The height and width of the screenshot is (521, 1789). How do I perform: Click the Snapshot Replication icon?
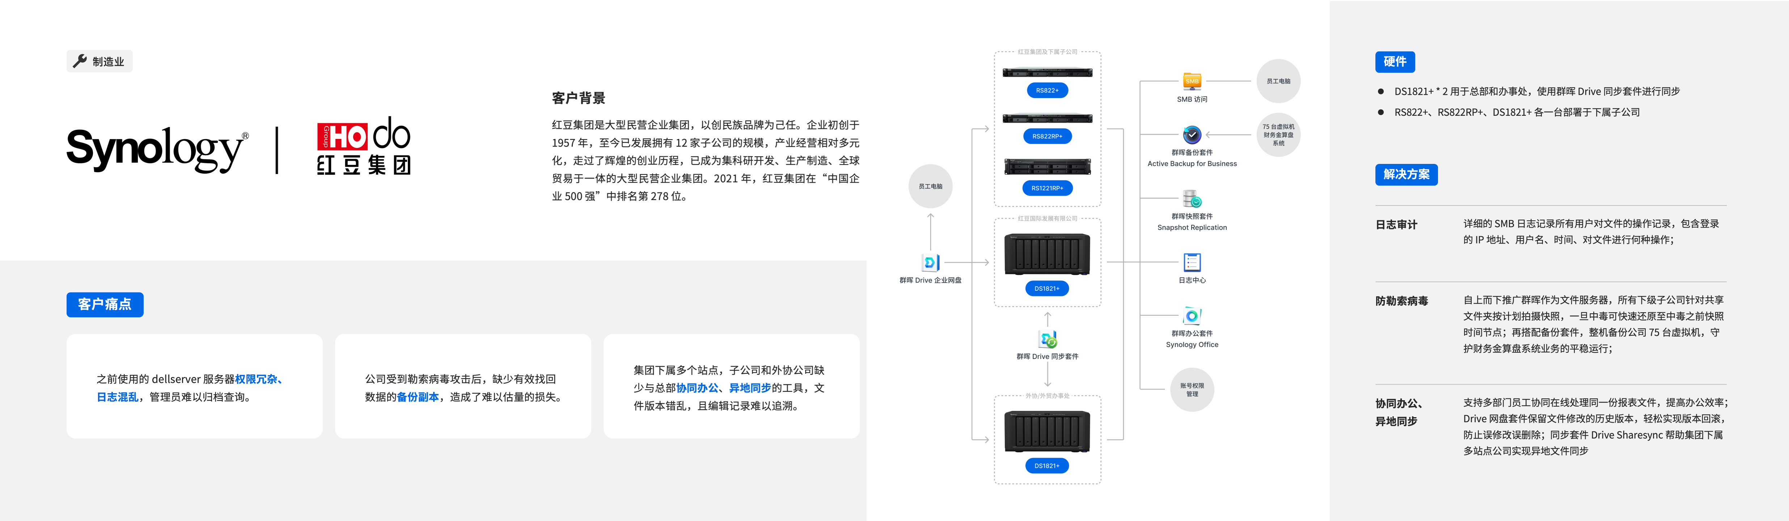(1192, 199)
